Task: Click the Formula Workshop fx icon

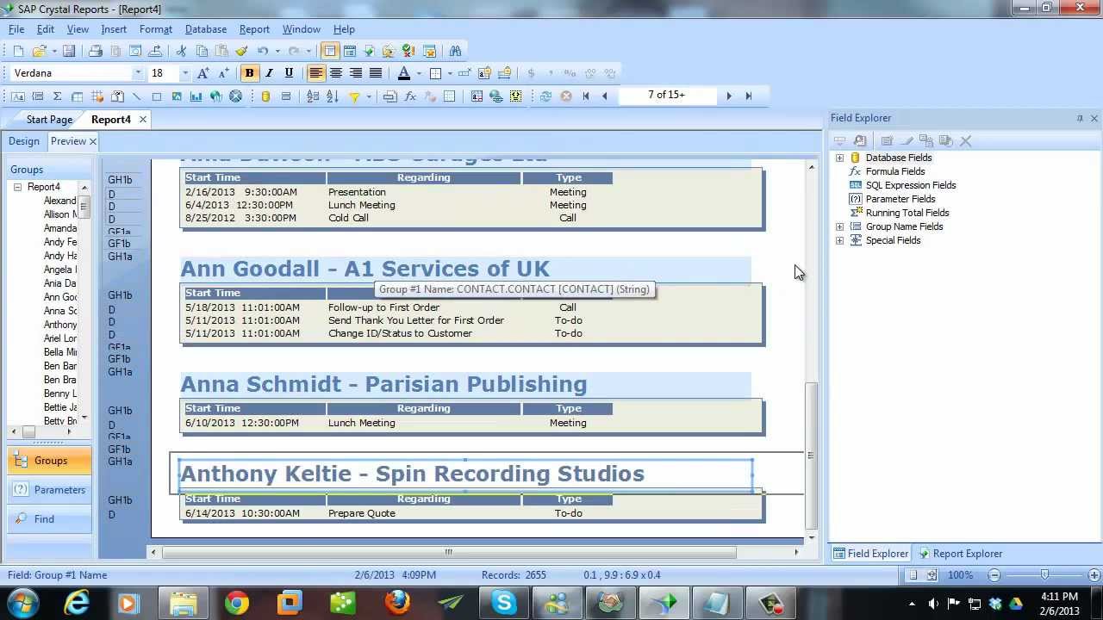Action: click(x=410, y=96)
